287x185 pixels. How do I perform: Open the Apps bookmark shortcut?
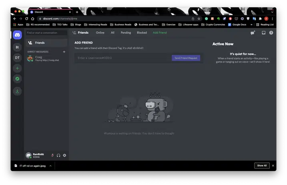[x=18, y=24]
